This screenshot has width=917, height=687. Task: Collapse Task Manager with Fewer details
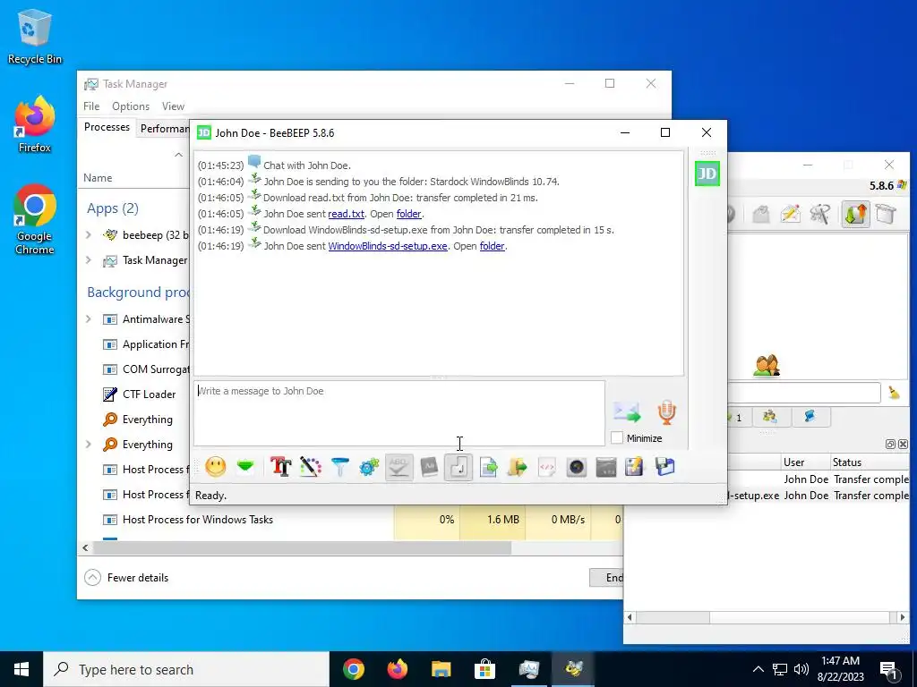click(127, 578)
